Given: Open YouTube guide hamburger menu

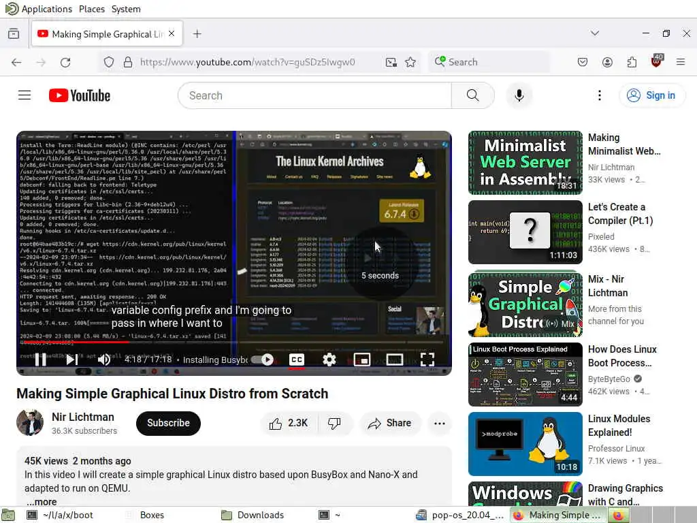Looking at the screenshot, I should (25, 95).
